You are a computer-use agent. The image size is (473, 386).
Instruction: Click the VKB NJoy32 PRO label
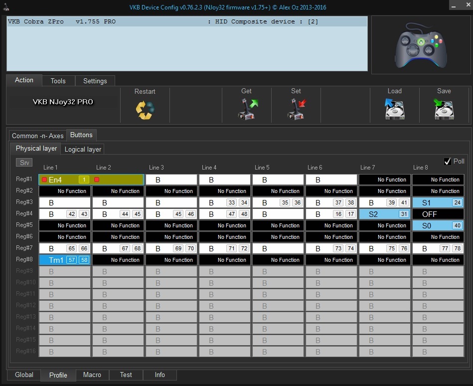(63, 102)
